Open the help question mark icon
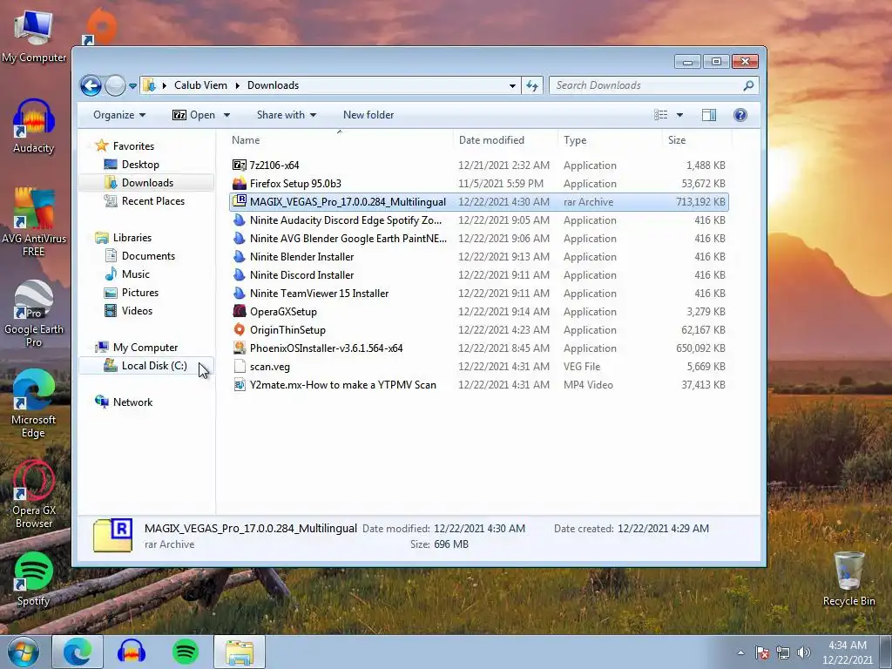This screenshot has width=892, height=669. click(x=740, y=115)
